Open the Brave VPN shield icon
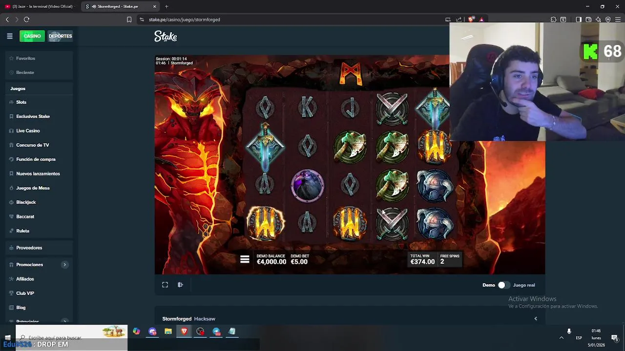This screenshot has height=351, width=625. (608, 19)
